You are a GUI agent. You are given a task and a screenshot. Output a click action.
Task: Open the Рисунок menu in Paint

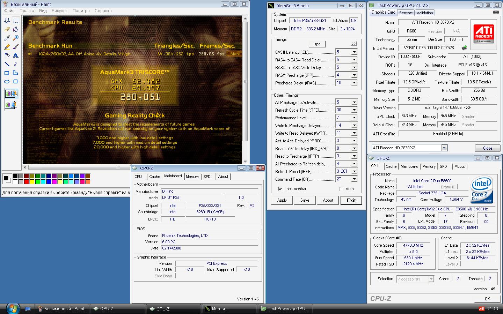[x=60, y=11]
